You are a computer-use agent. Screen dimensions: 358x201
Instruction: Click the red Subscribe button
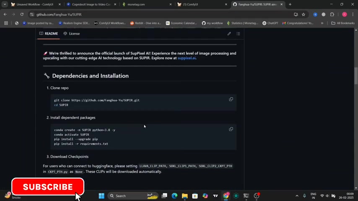pyautogui.click(x=48, y=187)
